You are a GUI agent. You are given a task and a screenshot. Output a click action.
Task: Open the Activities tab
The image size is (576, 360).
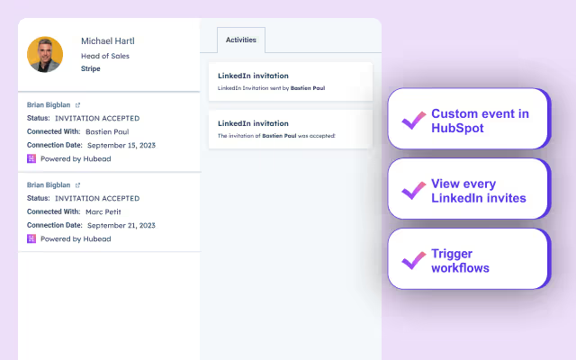[x=240, y=40]
